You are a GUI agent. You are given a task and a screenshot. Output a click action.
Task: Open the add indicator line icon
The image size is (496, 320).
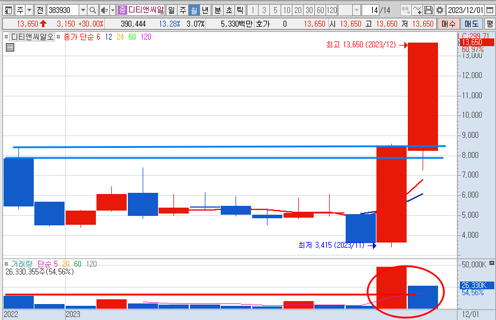pos(417,11)
